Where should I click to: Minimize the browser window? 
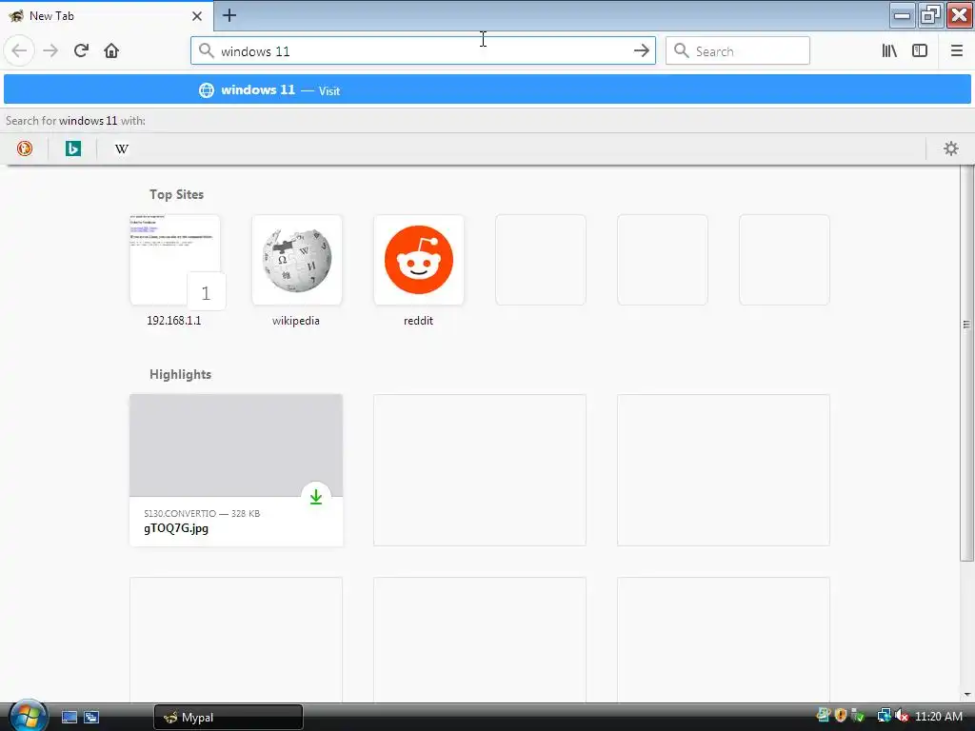click(x=902, y=15)
